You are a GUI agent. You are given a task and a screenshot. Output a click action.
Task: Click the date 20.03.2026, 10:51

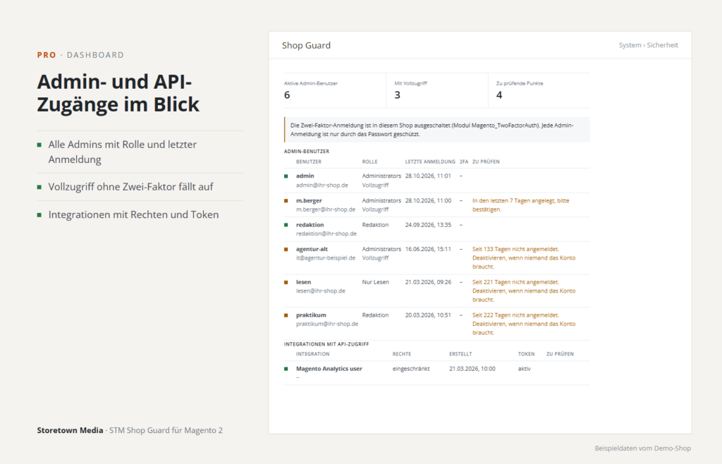coord(428,315)
